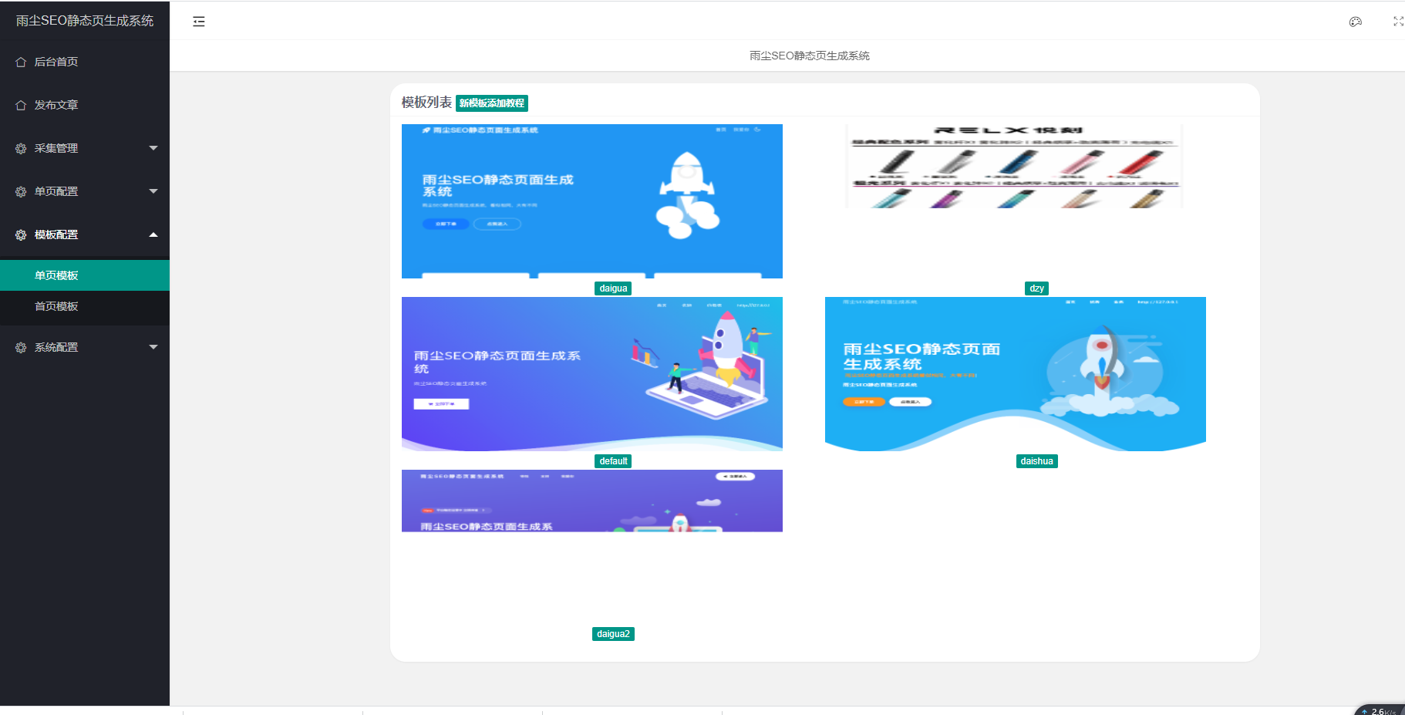The height and width of the screenshot is (715, 1405).
Task: Click the fullscreen icon
Action: (1397, 22)
